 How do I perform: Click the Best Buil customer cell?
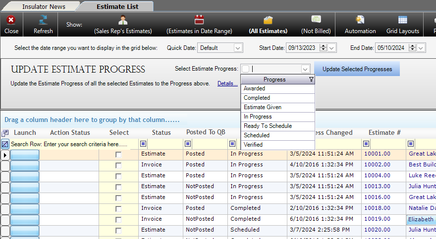tap(421, 165)
